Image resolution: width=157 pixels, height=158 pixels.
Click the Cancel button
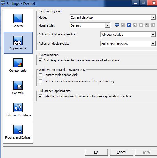point(122,152)
